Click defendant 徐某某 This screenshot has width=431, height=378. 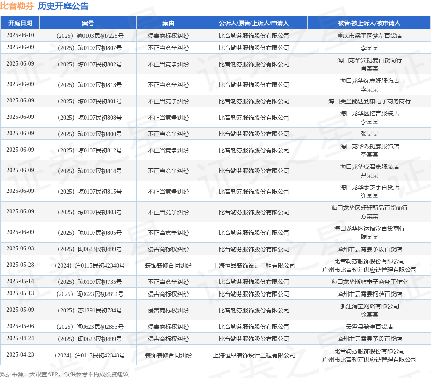click(x=370, y=315)
